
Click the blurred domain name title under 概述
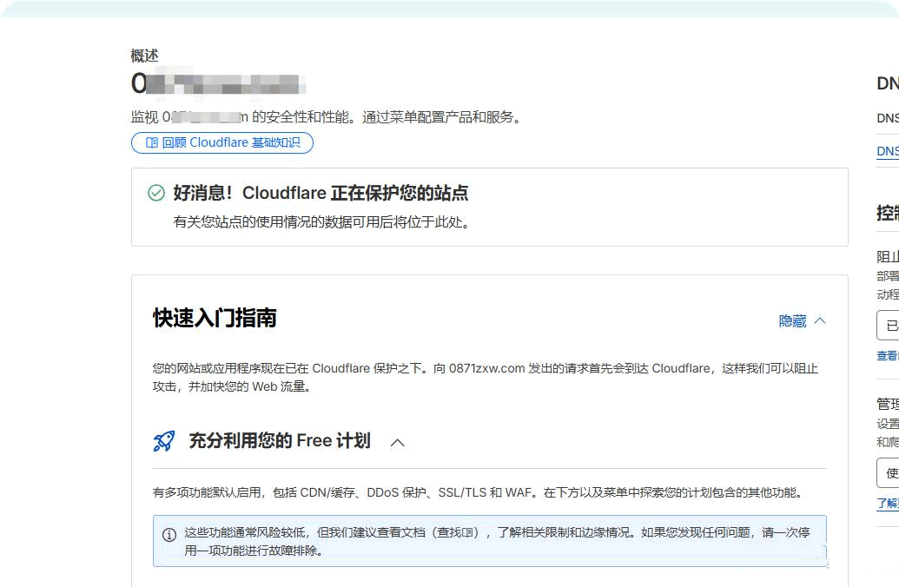(219, 84)
